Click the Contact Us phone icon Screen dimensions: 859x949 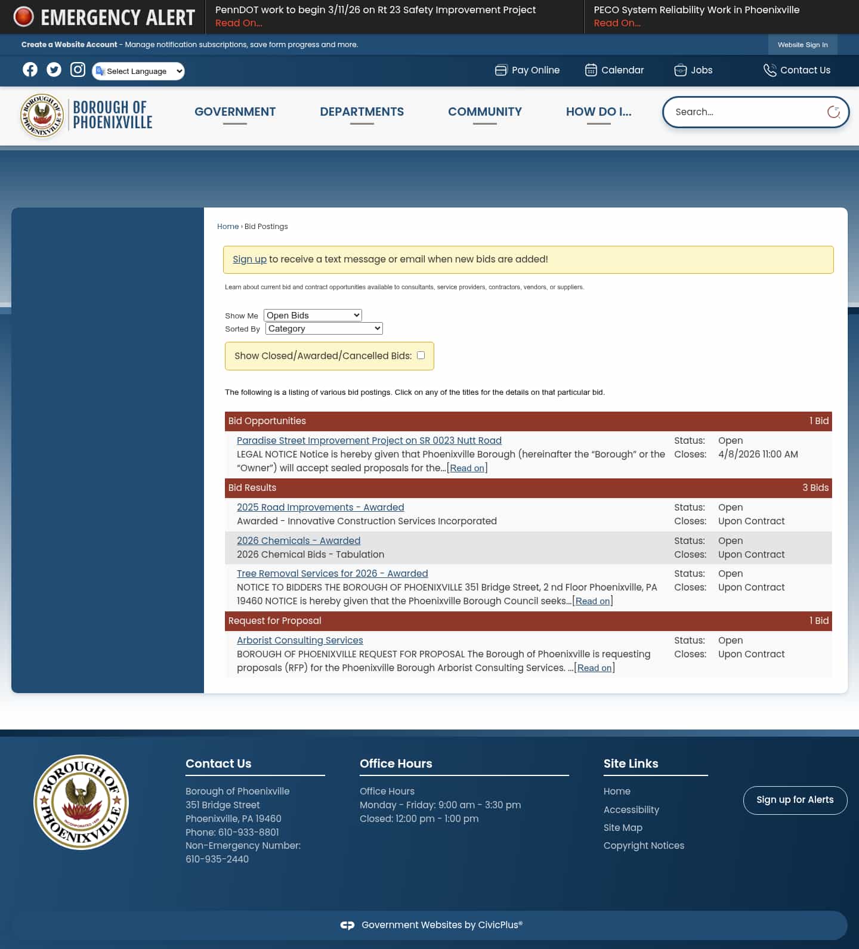(770, 70)
